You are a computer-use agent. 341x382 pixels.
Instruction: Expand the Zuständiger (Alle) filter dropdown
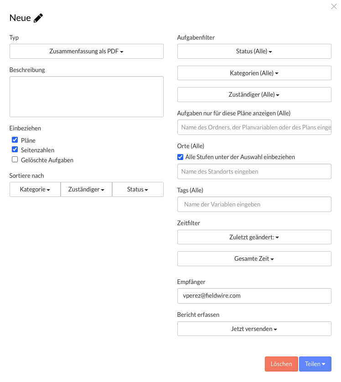coord(254,94)
